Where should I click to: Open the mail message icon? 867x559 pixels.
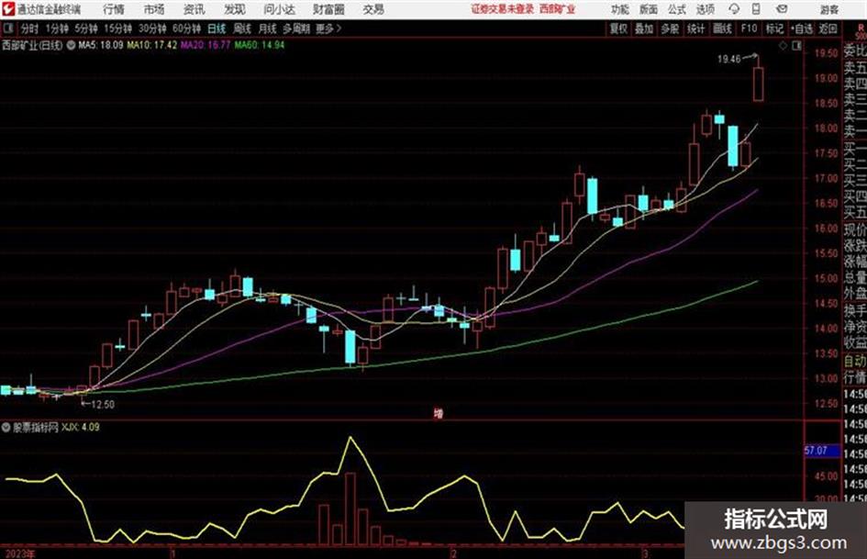pyautogui.click(x=782, y=9)
